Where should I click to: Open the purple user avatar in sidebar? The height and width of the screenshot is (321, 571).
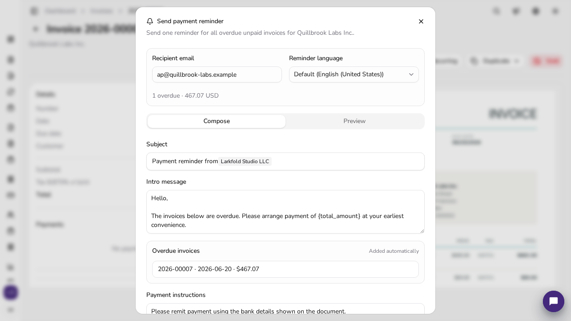coord(11,292)
